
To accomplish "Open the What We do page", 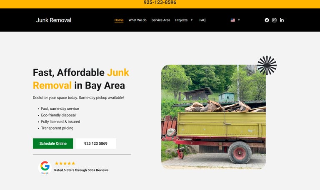I will (x=137, y=20).
